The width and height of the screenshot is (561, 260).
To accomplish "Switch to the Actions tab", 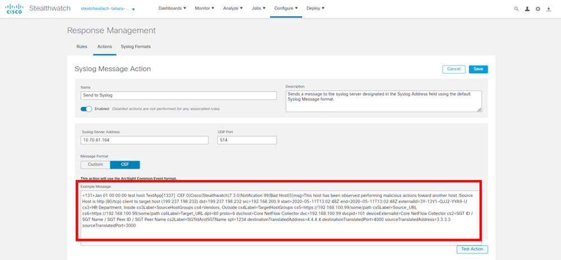I will [x=104, y=47].
